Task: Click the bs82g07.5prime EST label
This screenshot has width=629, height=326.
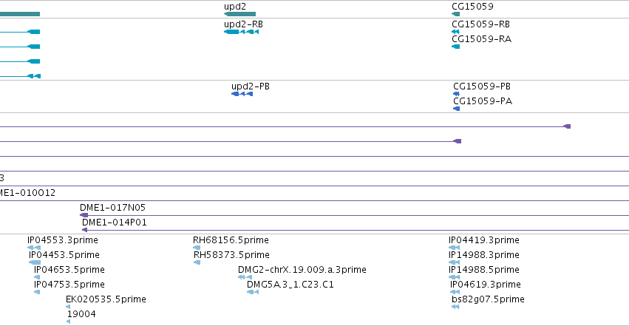Action: pos(489,299)
